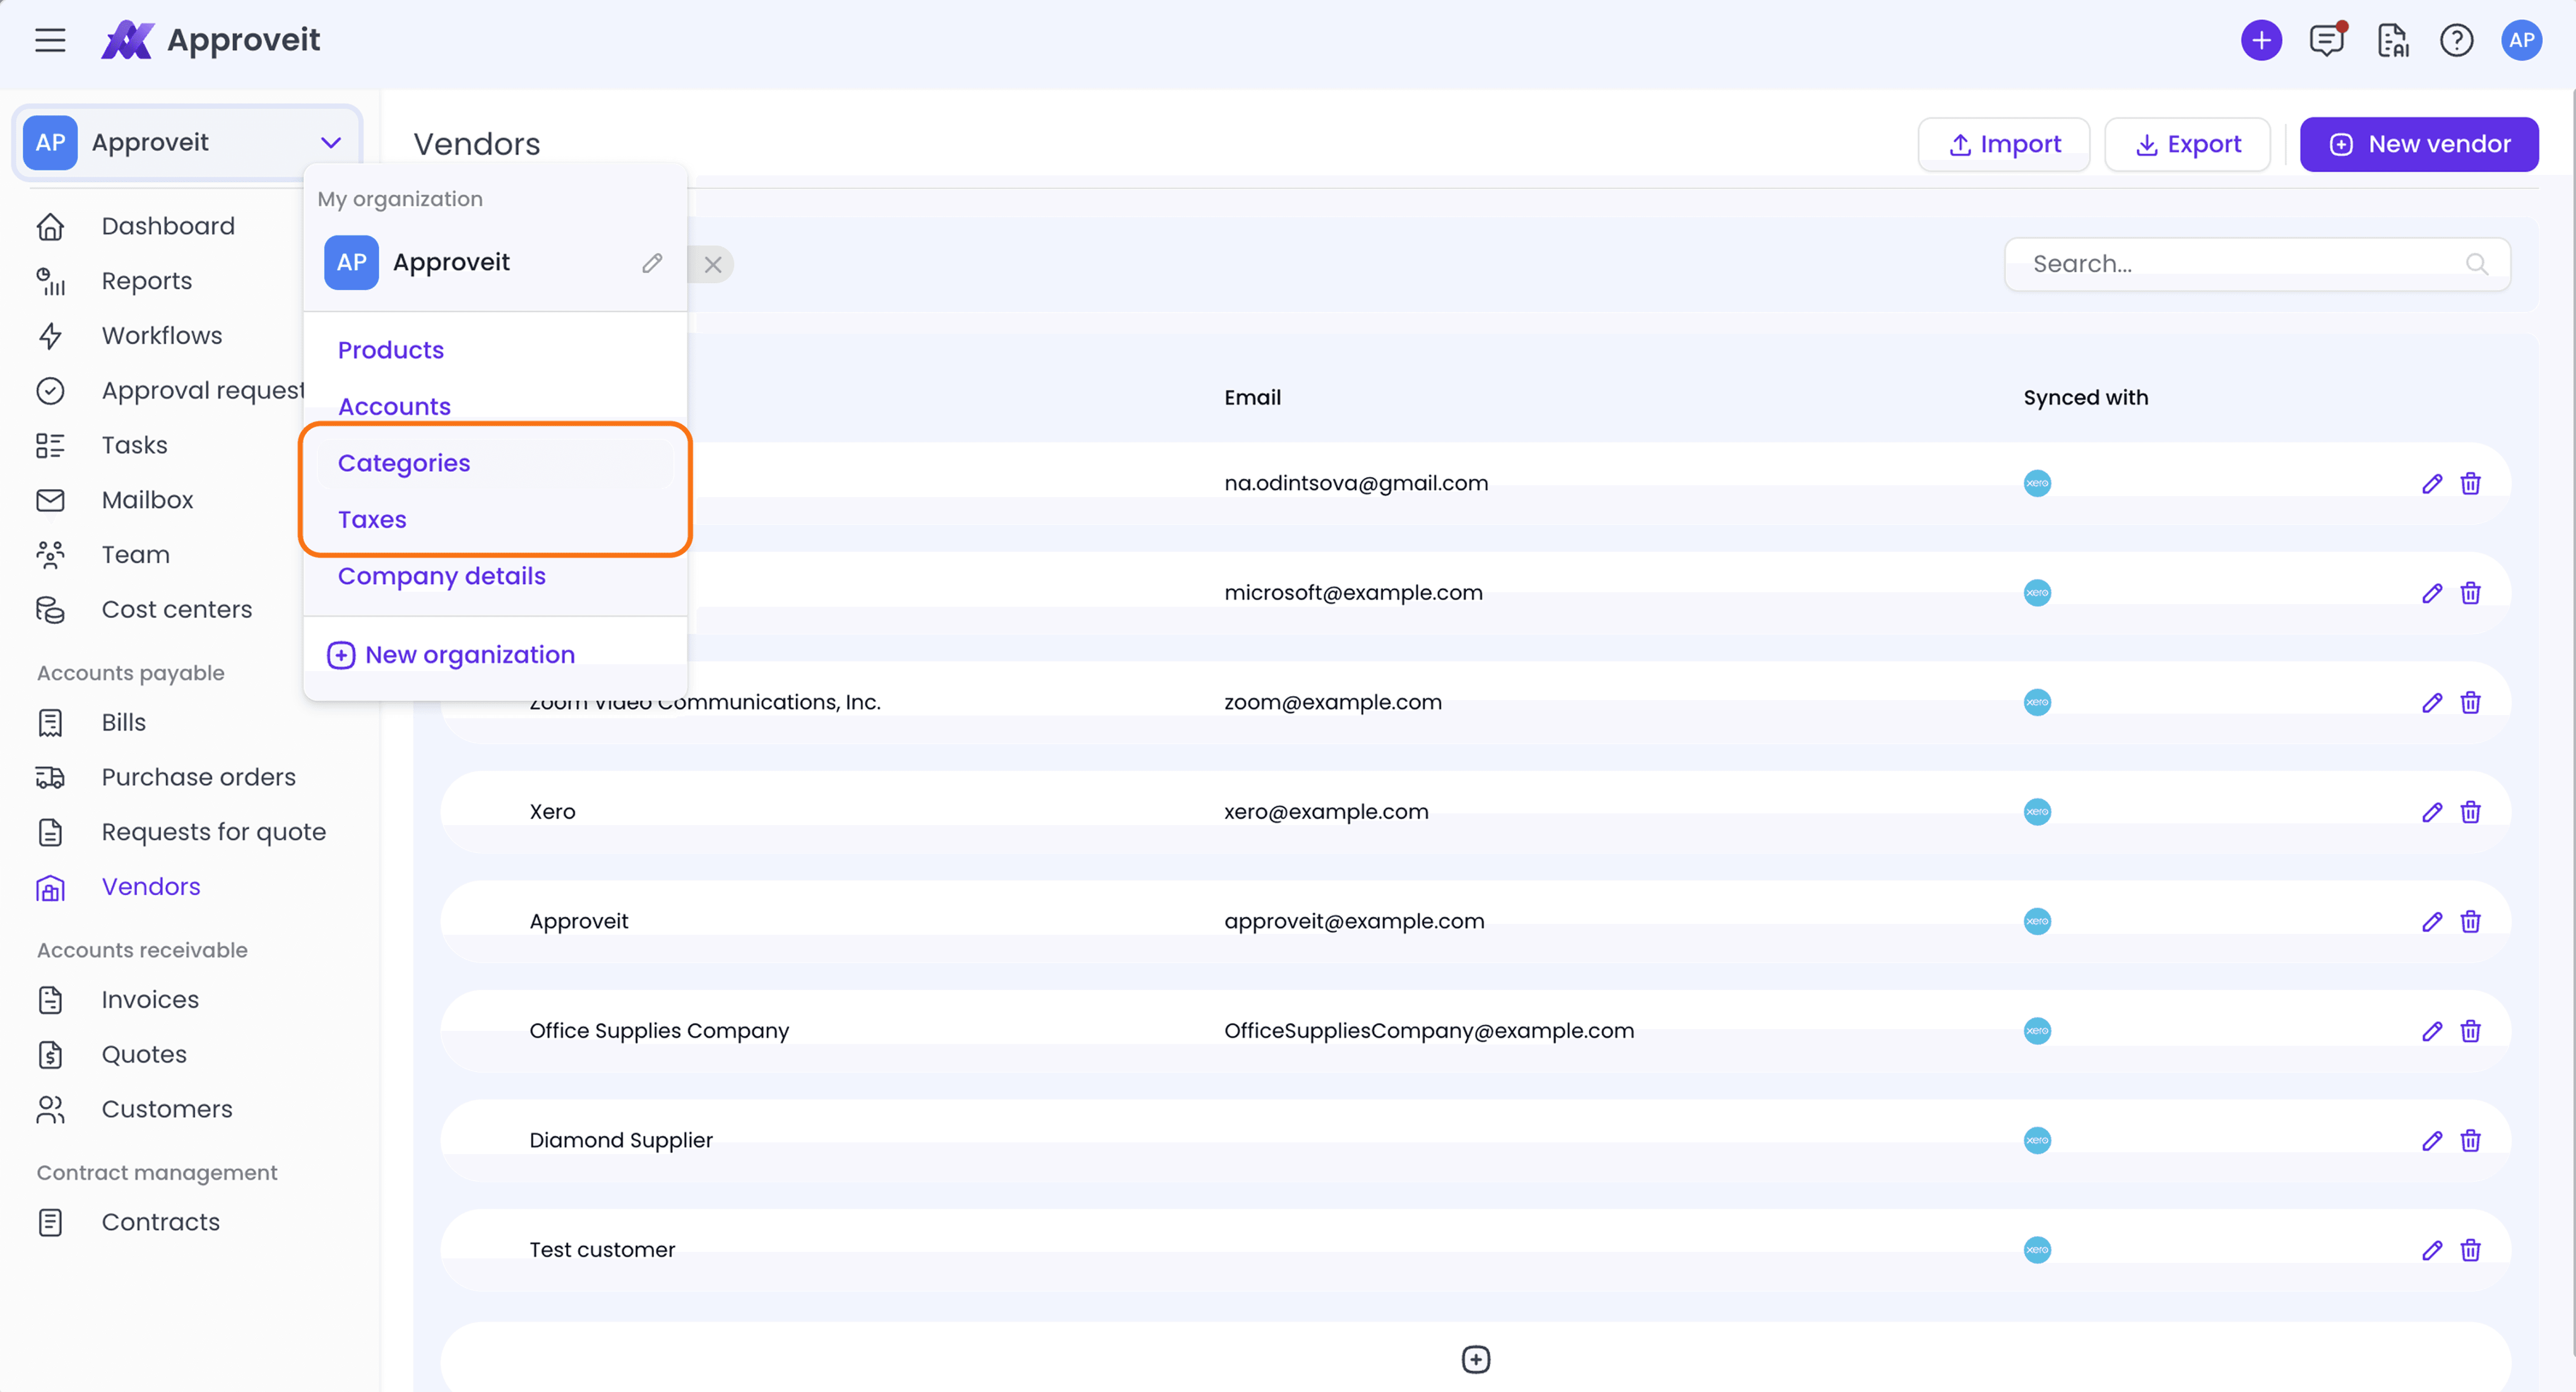The height and width of the screenshot is (1392, 2576).
Task: Focus the vendor Search field
Action: tap(2257, 264)
